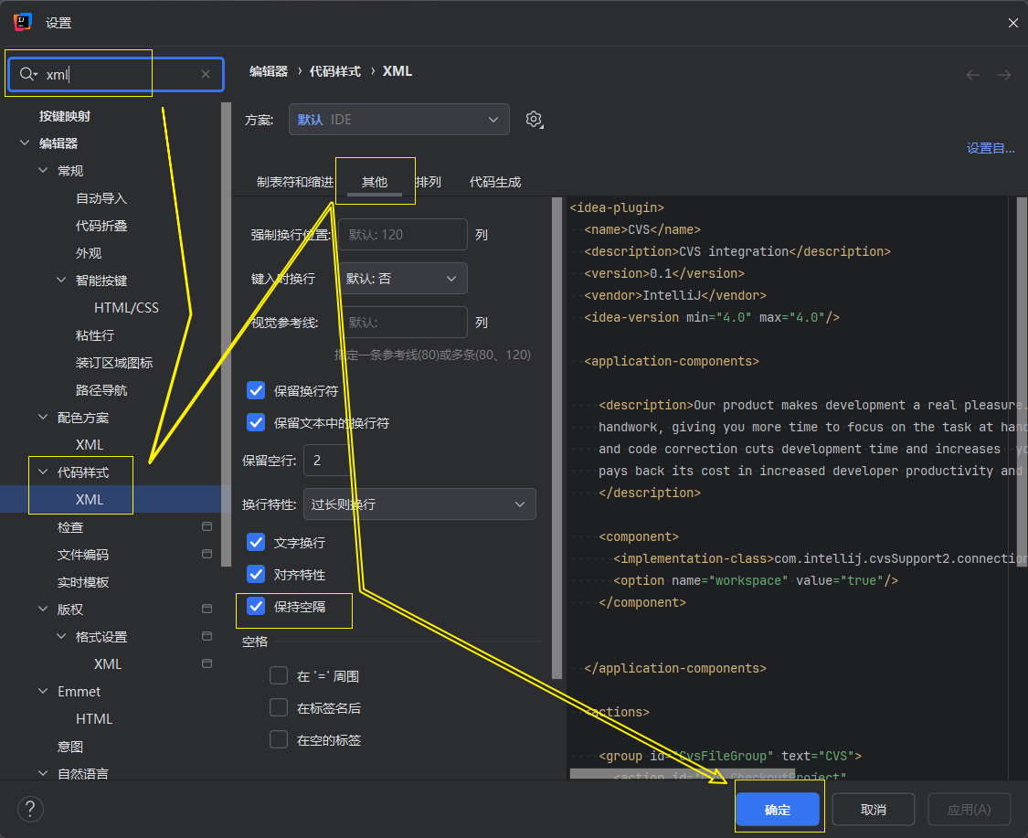
Task: Click the 设置自... link
Action: [x=991, y=148]
